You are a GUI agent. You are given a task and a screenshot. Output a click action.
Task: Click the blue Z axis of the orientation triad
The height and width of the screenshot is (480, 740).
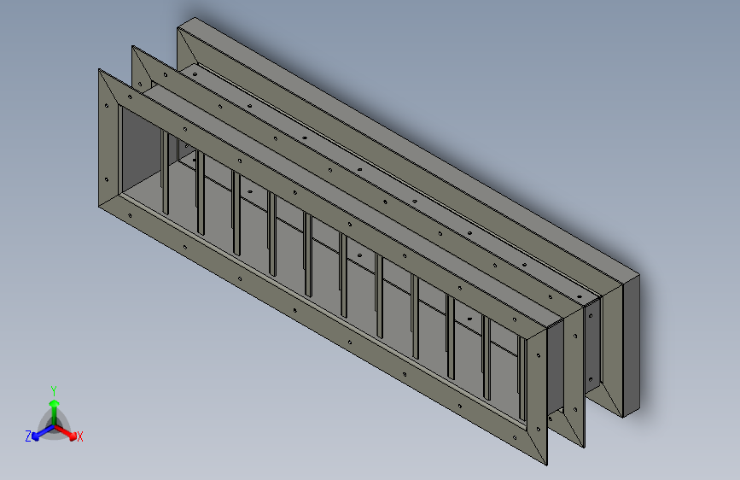[x=42, y=433]
